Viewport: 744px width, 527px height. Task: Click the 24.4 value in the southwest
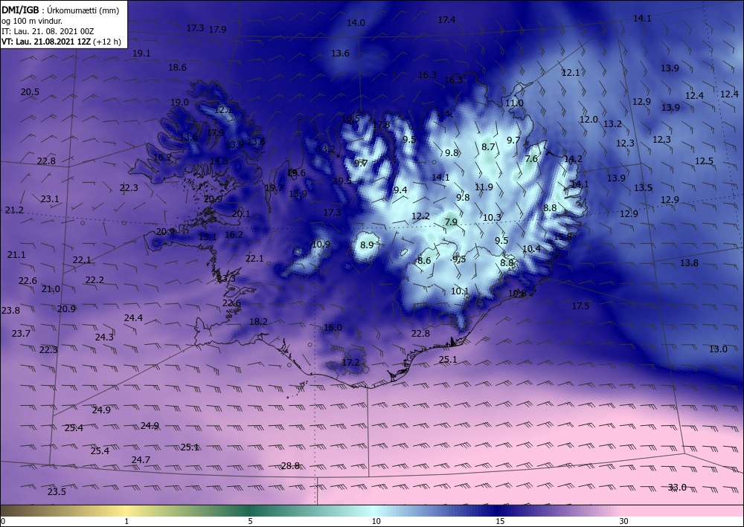[133, 317]
